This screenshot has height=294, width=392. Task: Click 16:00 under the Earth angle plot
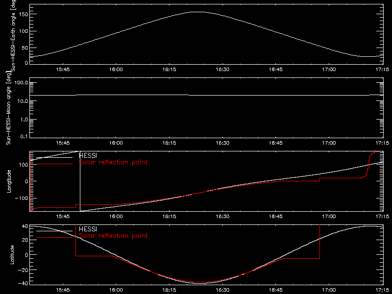(x=116, y=69)
